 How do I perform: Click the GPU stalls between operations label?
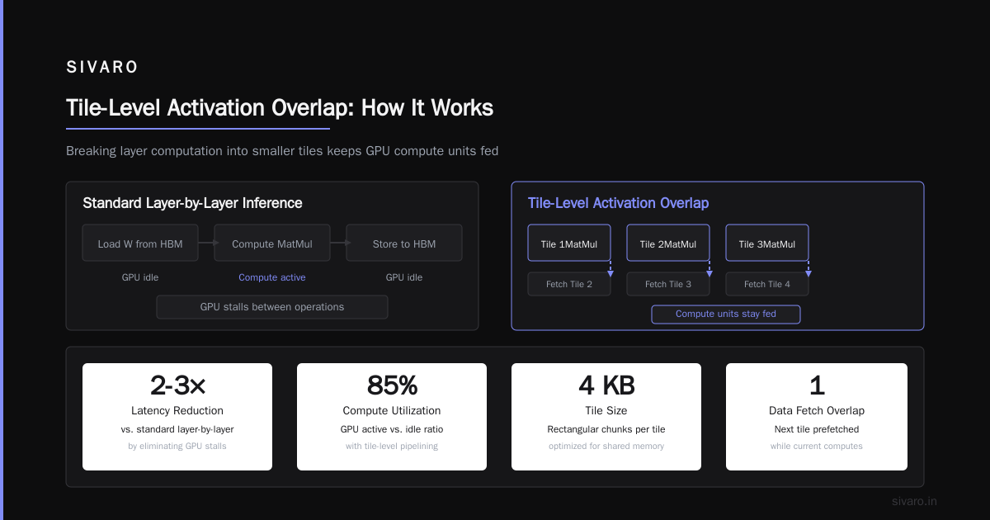(x=272, y=307)
